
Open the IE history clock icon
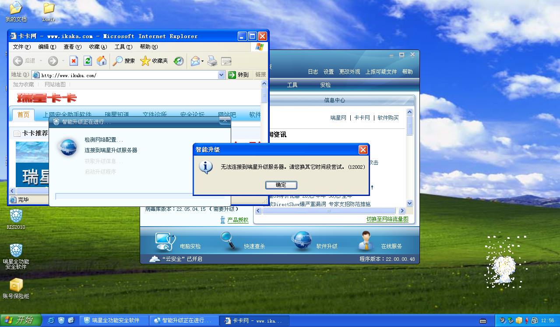(x=179, y=61)
